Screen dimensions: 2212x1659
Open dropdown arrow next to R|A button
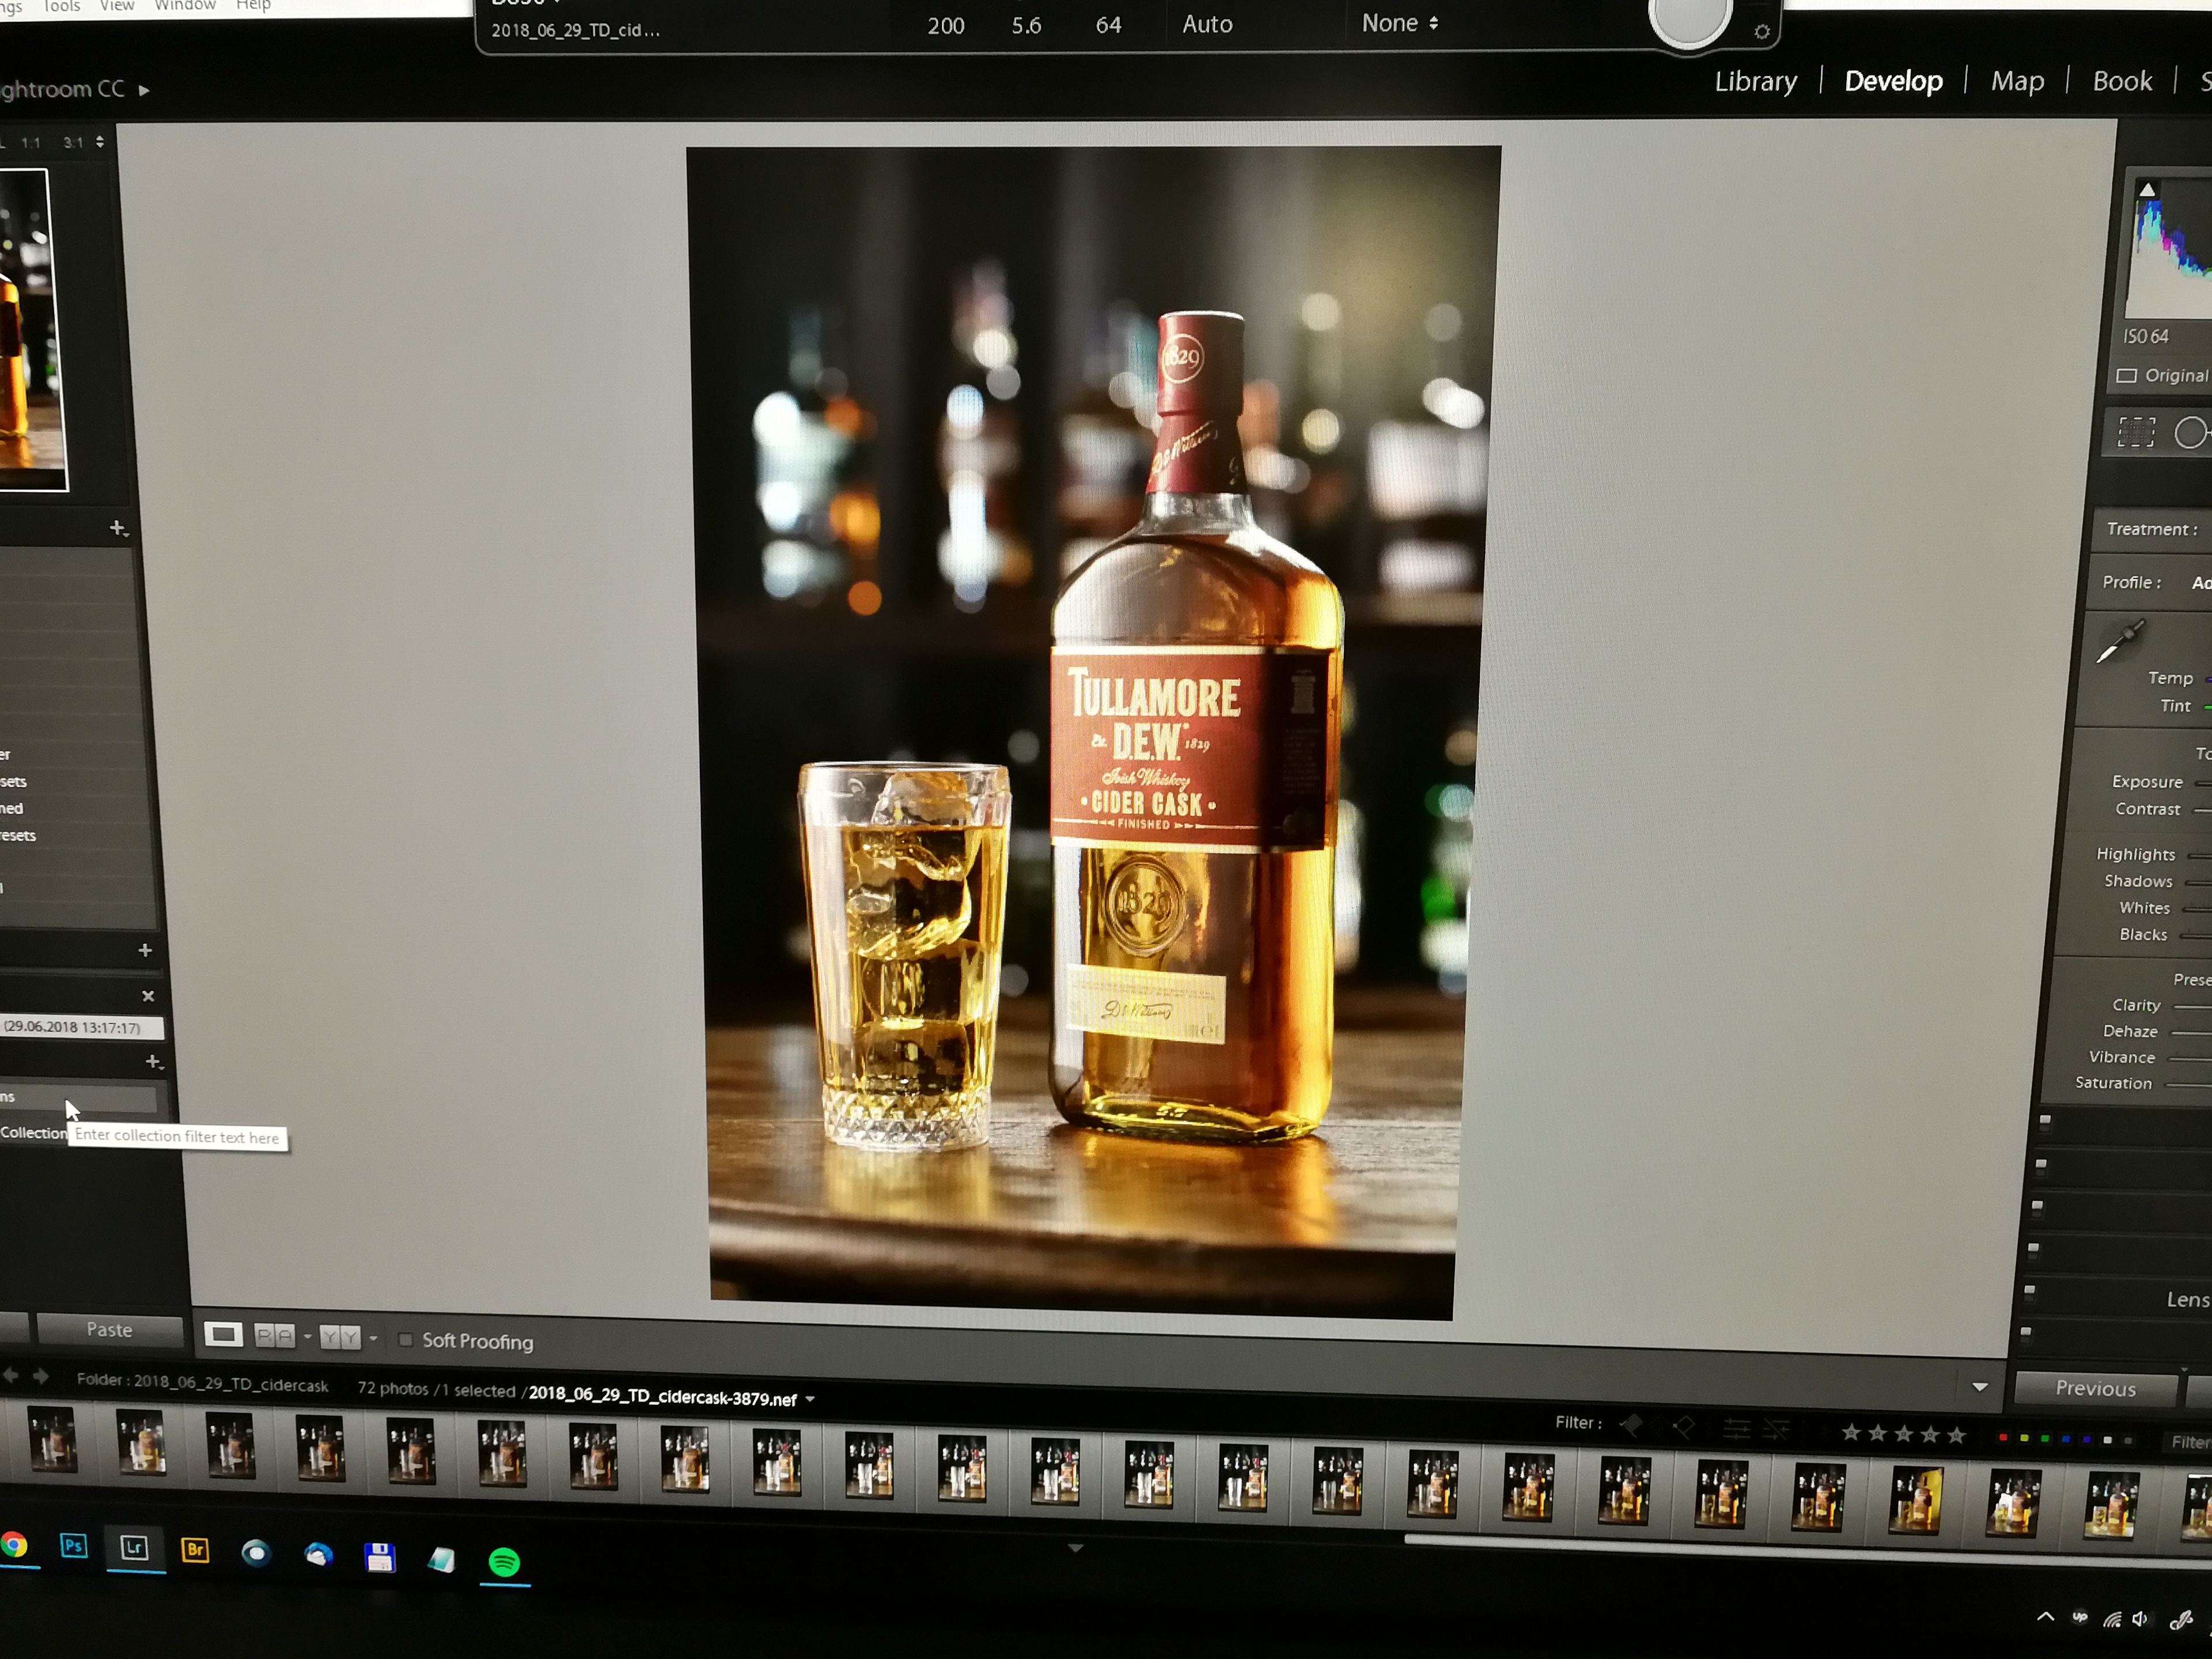point(307,1336)
